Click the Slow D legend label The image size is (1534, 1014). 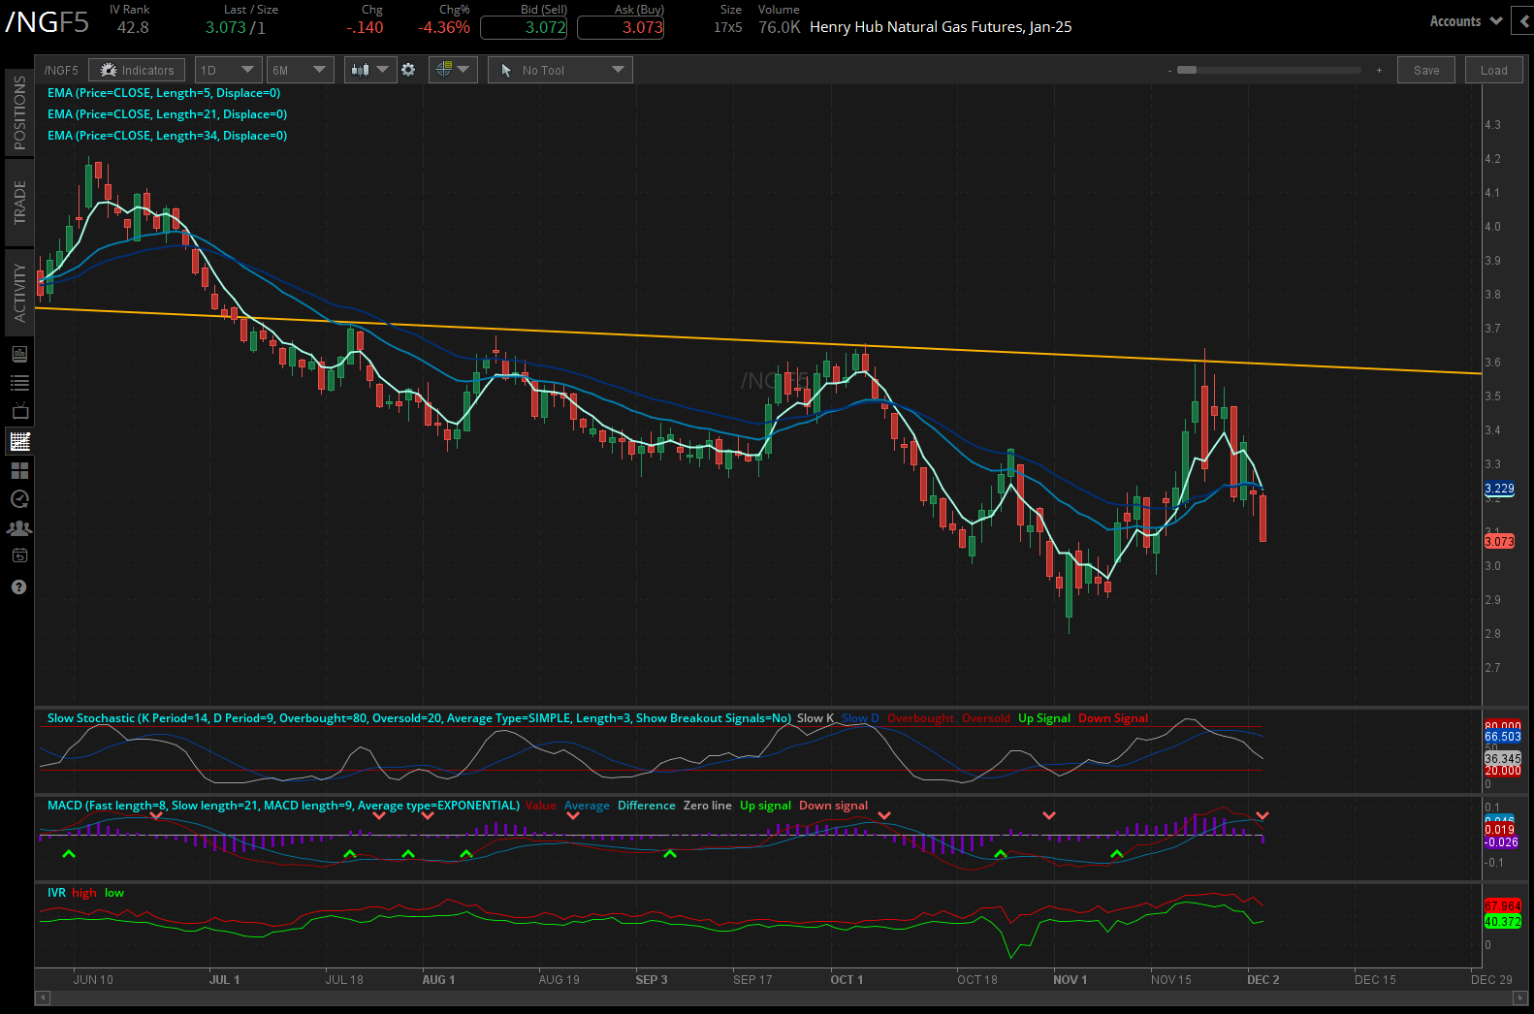tap(860, 718)
